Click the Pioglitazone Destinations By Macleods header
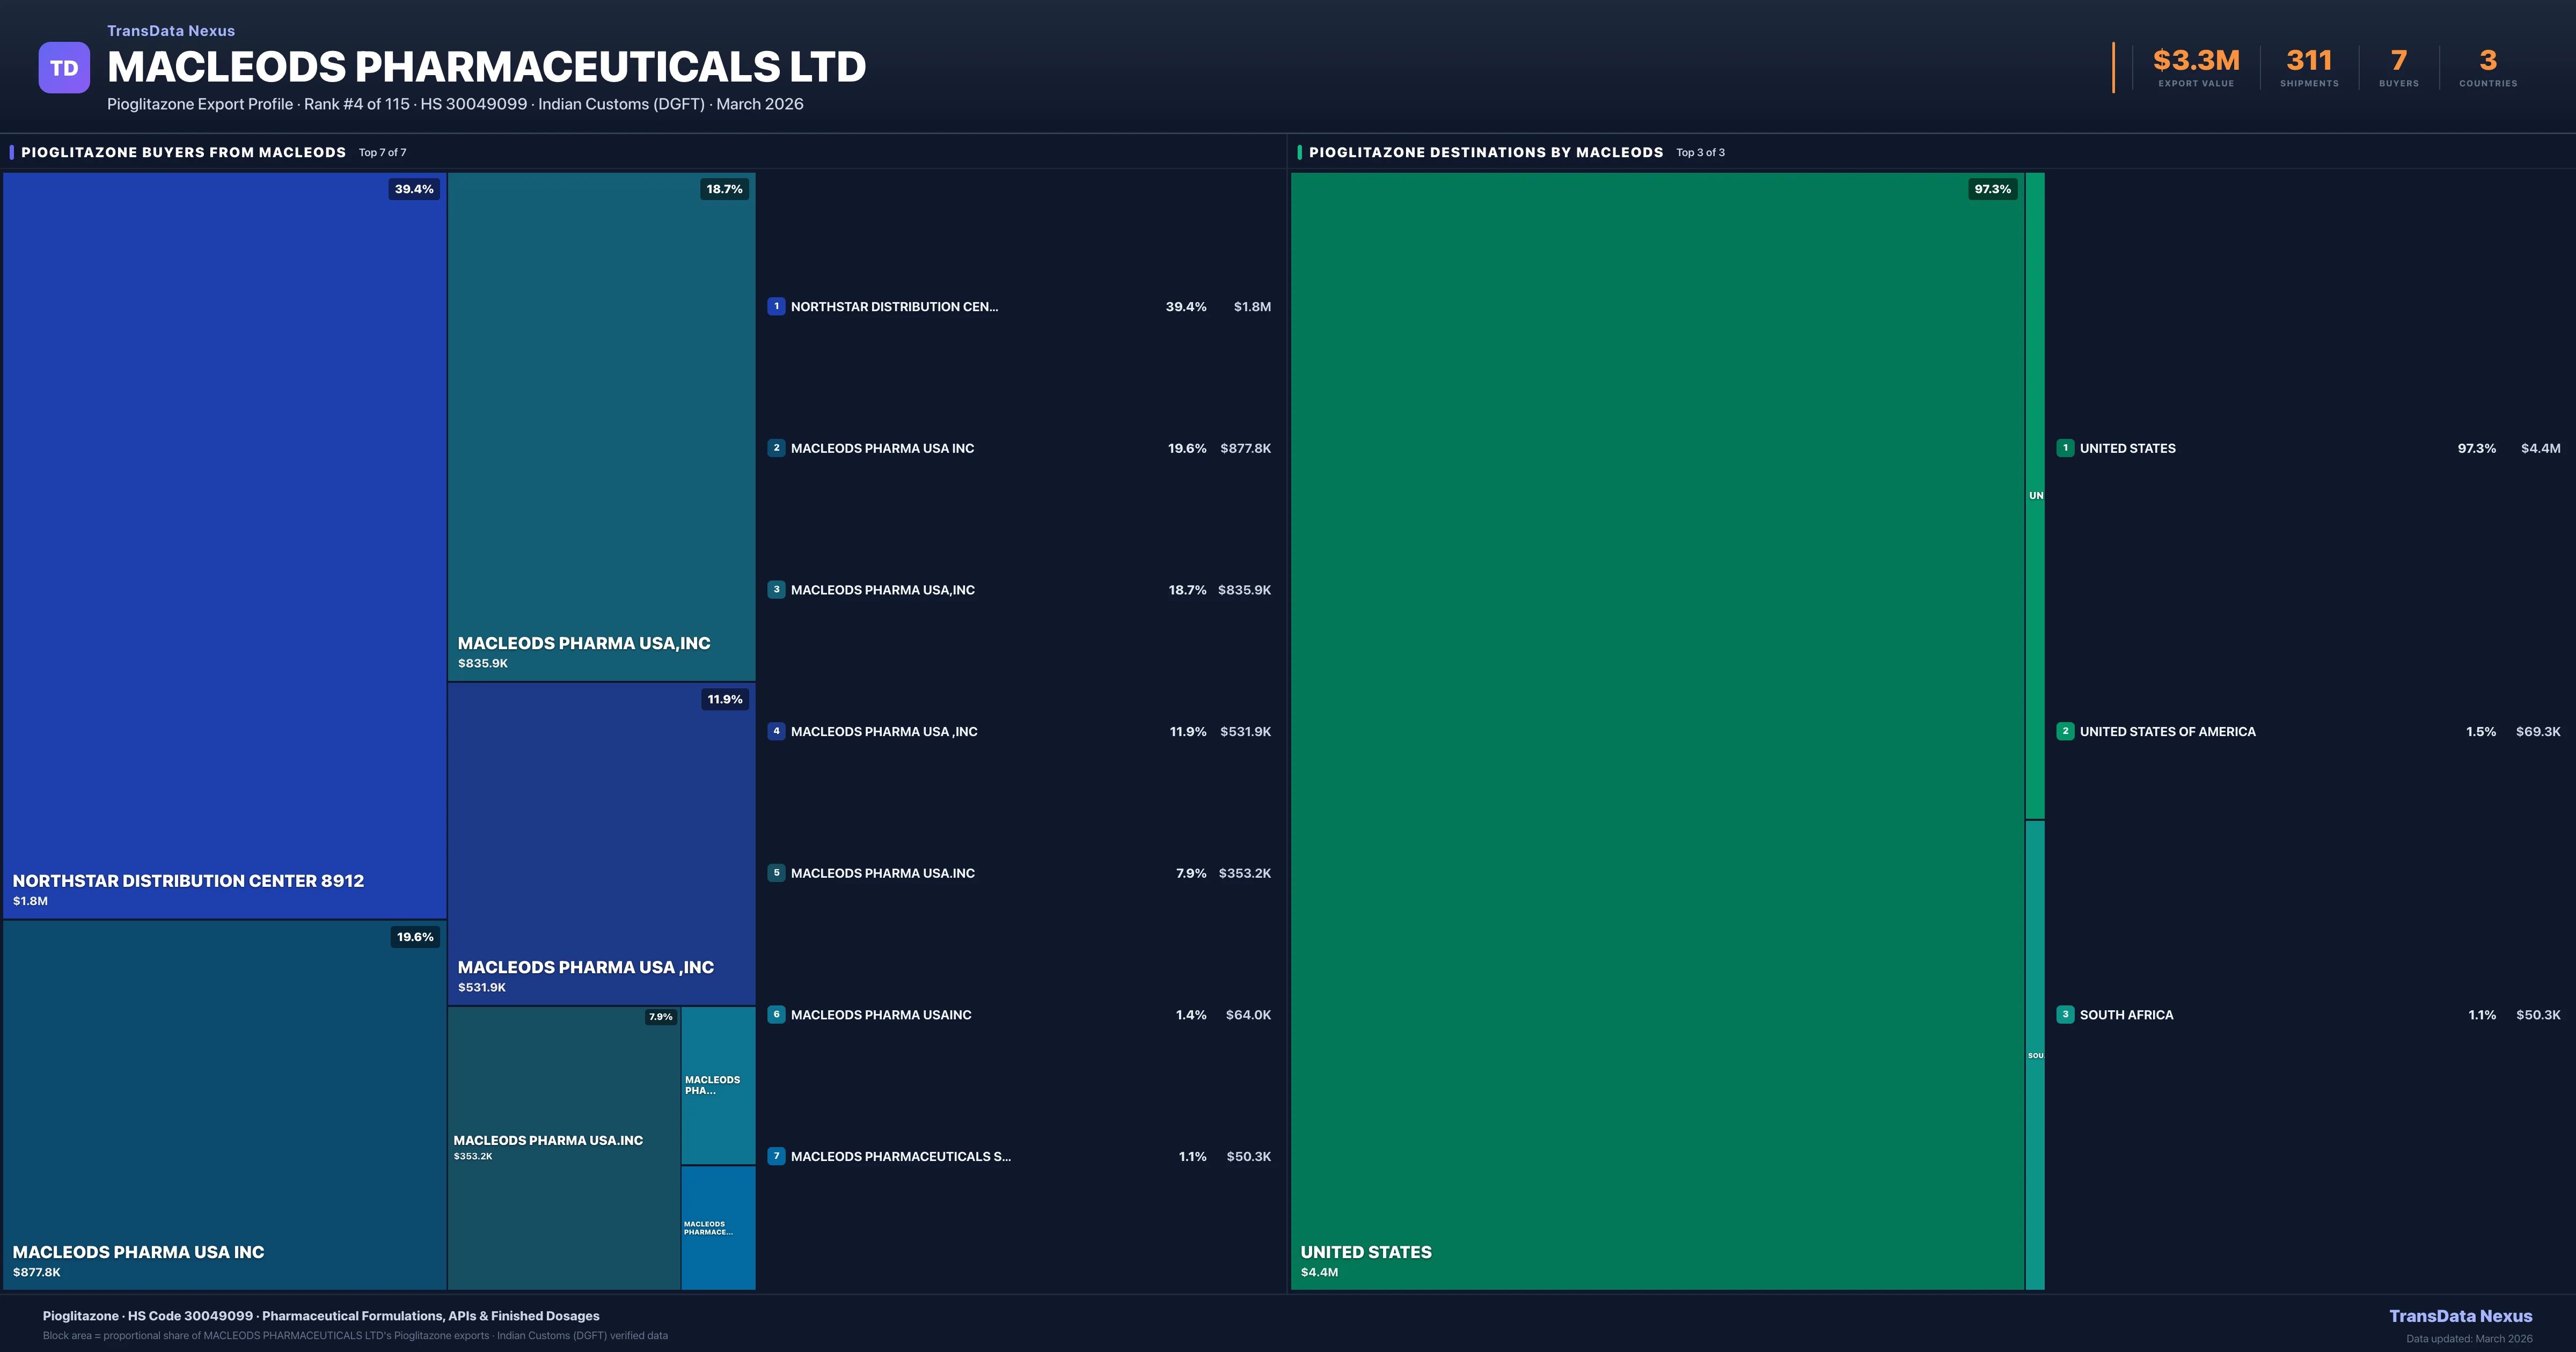The width and height of the screenshot is (2576, 1352). pyautogui.click(x=1485, y=152)
